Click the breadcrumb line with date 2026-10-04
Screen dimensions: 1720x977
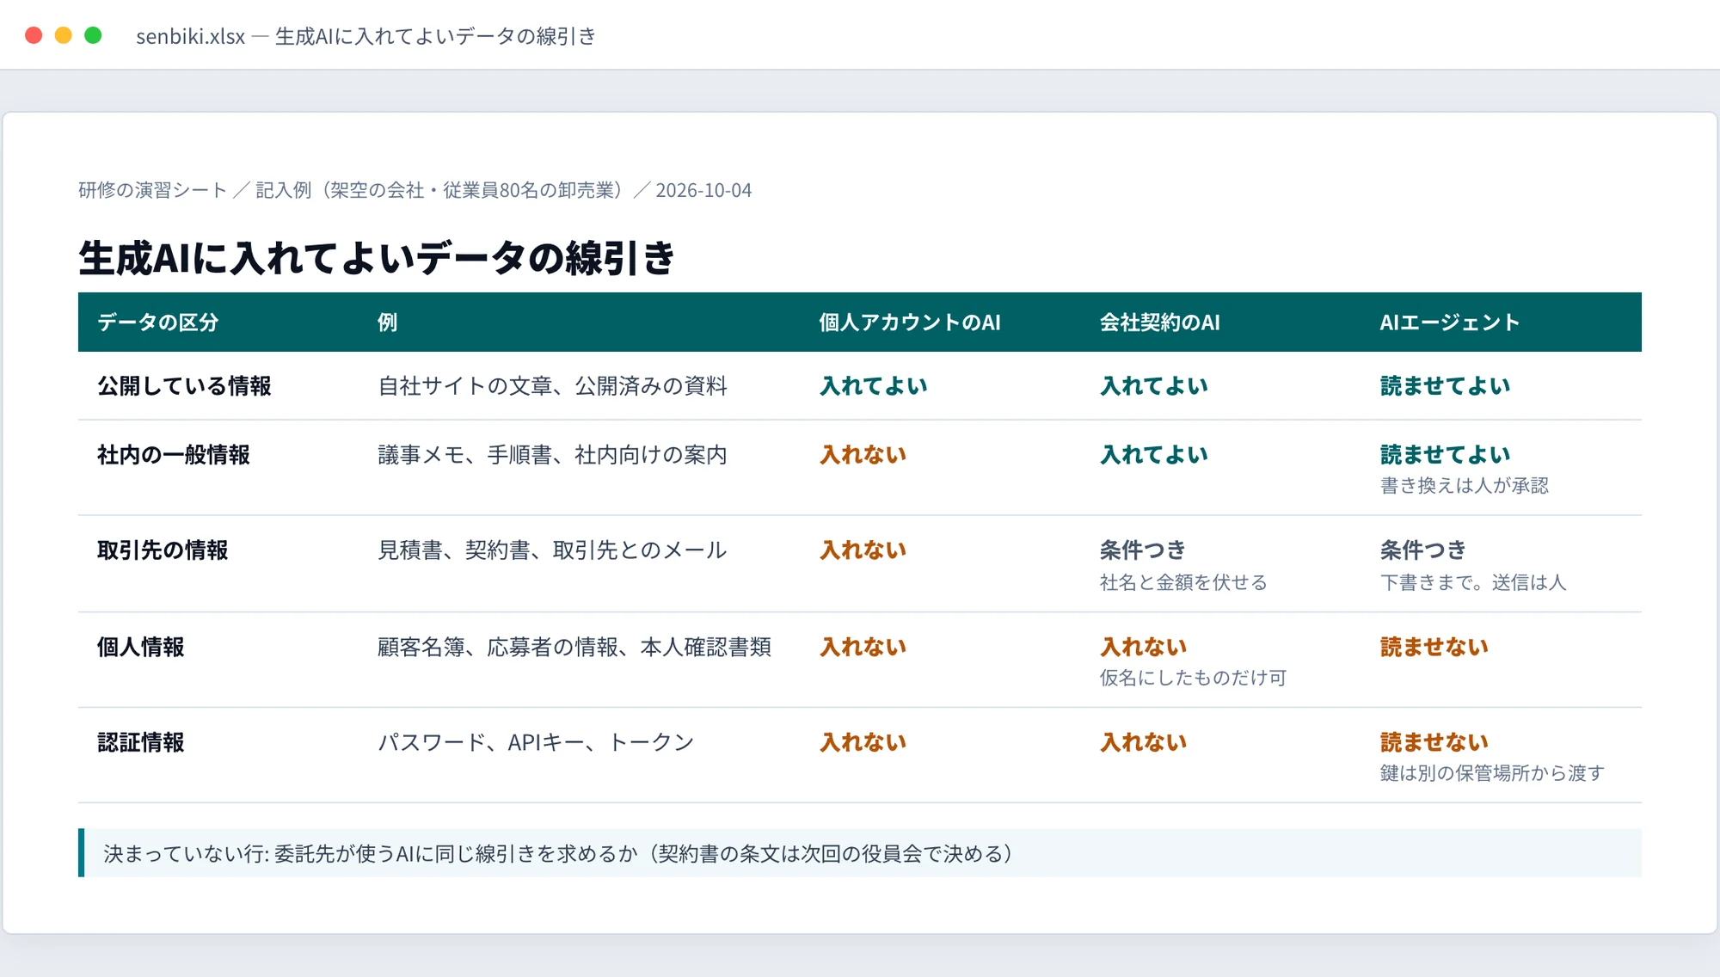pos(415,190)
